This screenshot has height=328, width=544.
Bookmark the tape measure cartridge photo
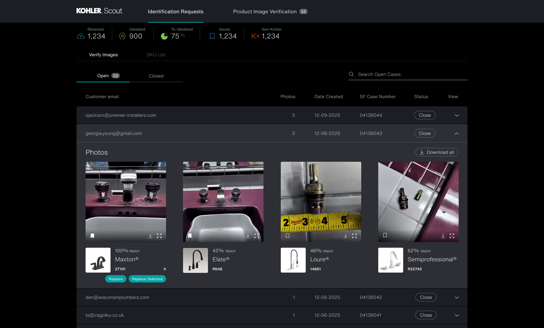pyautogui.click(x=288, y=236)
